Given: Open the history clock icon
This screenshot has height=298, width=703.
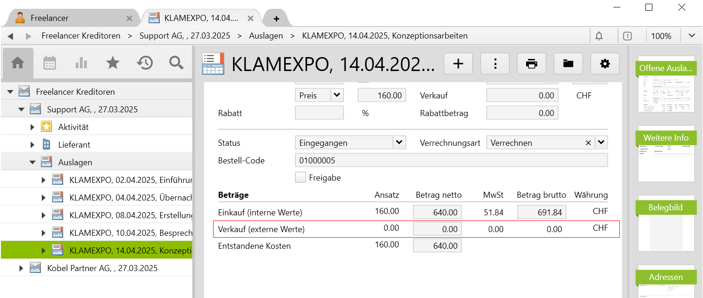Looking at the screenshot, I should coord(145,63).
